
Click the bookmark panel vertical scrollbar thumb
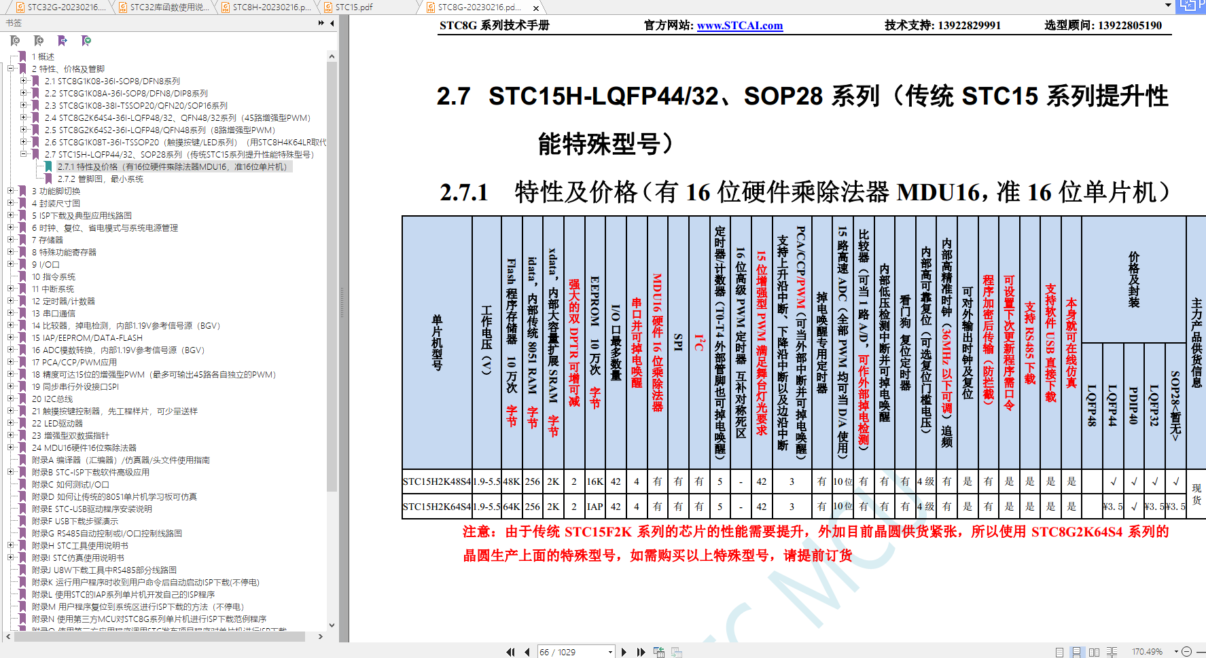point(332,276)
